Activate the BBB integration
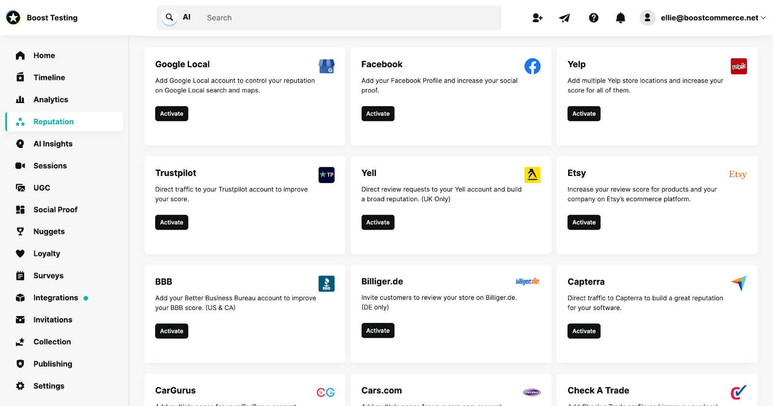 pos(172,331)
